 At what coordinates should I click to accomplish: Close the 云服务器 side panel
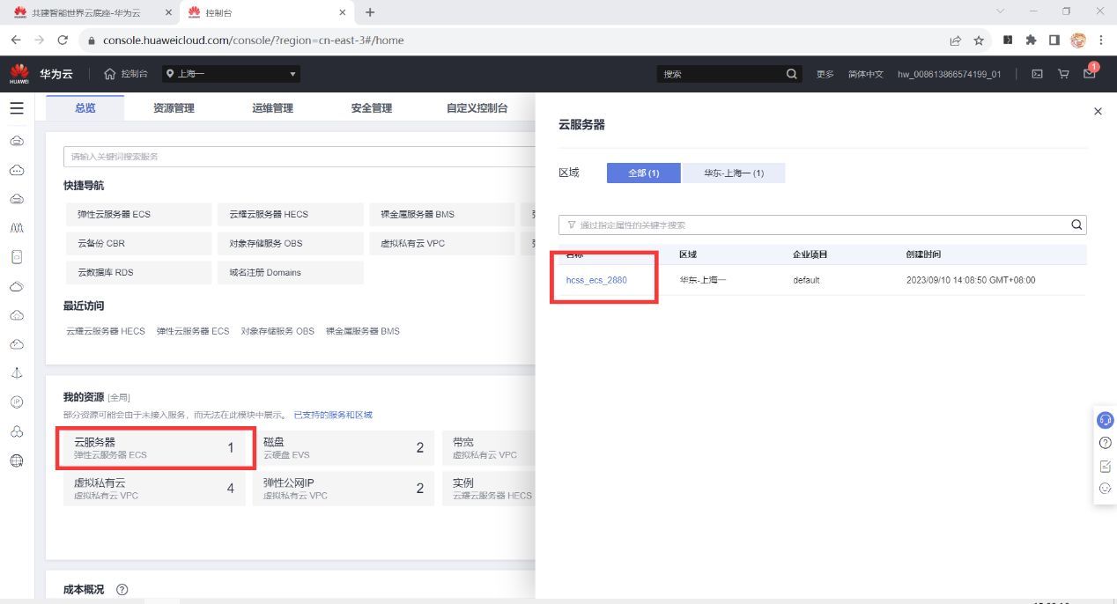point(1098,111)
